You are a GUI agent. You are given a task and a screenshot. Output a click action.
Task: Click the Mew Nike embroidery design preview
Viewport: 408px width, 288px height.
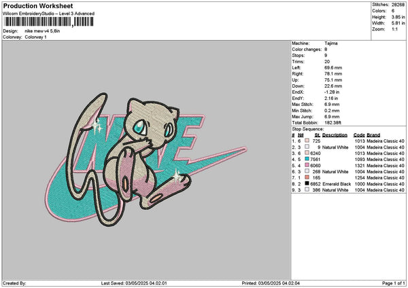146,160
